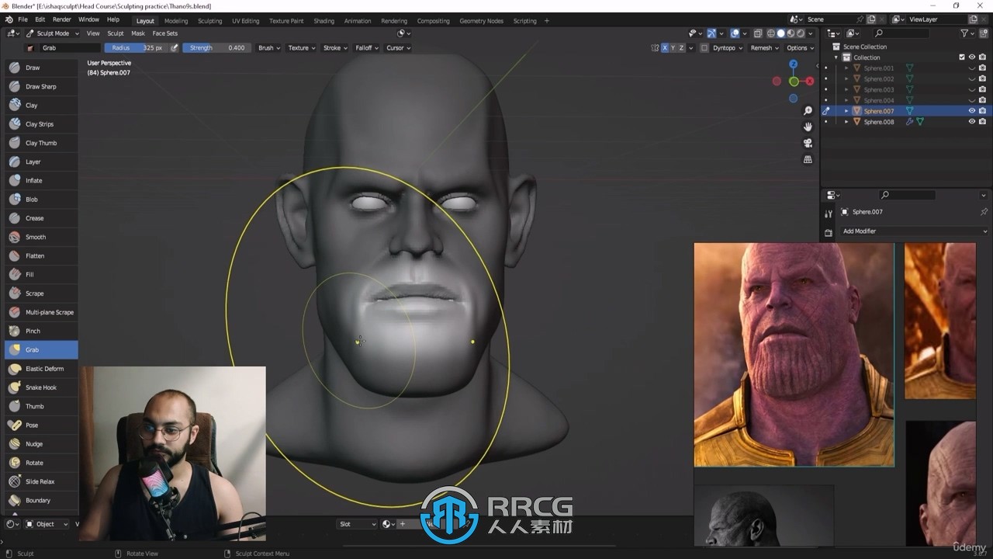Select the Slide Relax brush
993x559 pixels.
click(41, 481)
